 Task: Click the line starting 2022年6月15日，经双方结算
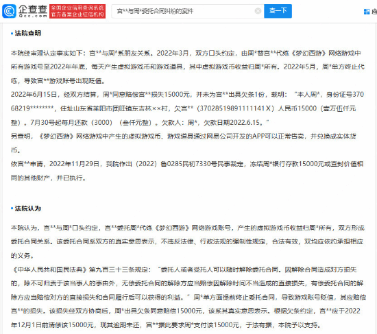[187, 95]
